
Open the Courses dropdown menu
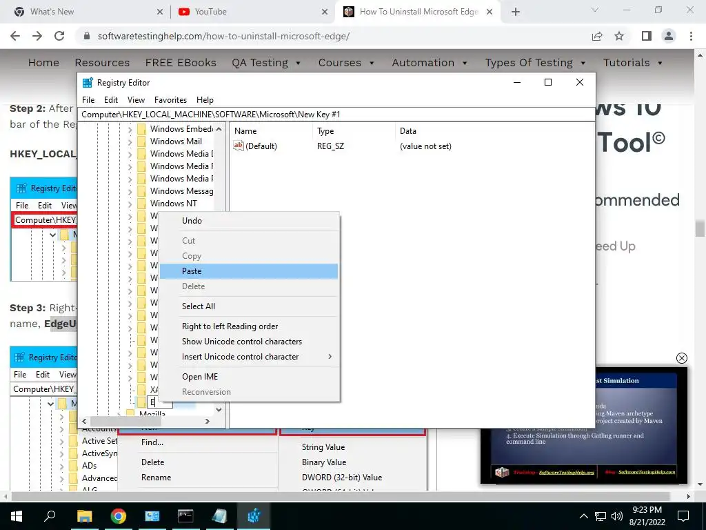(x=346, y=63)
